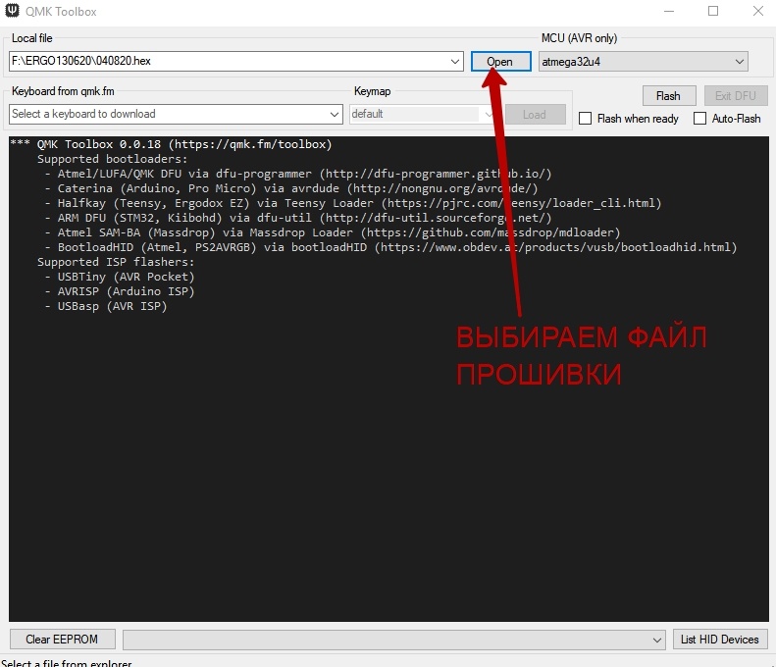776x667 pixels.
Task: Flash the firmware with the Flash button
Action: (669, 96)
